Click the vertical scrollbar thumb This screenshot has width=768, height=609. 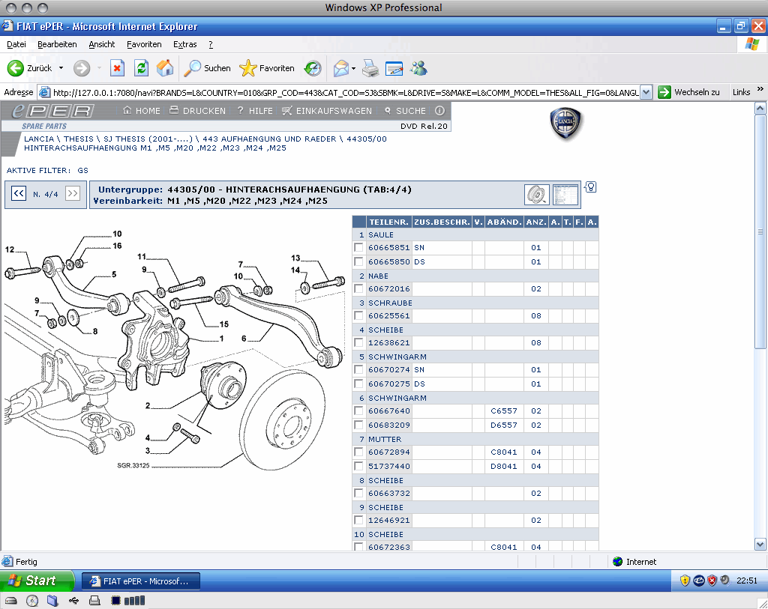pyautogui.click(x=760, y=231)
